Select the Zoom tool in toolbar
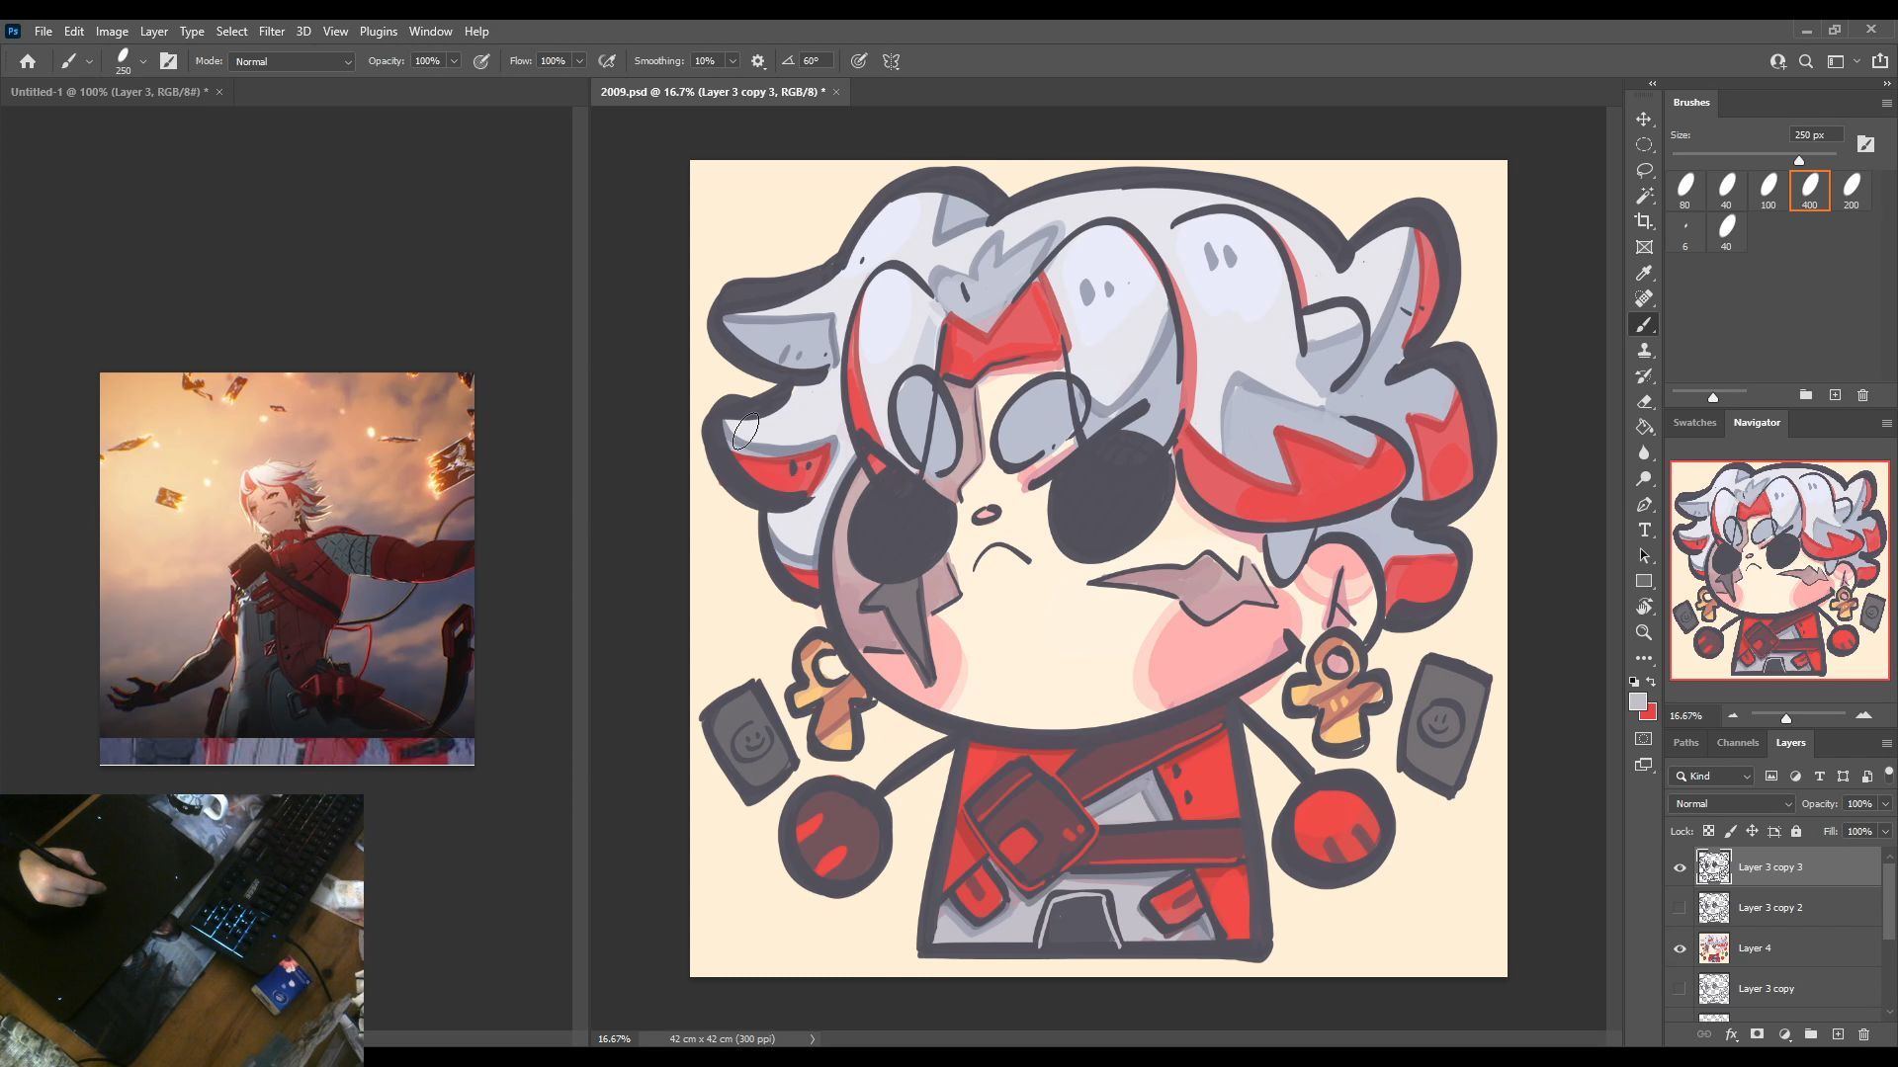Image resolution: width=1898 pixels, height=1067 pixels. pyautogui.click(x=1644, y=632)
